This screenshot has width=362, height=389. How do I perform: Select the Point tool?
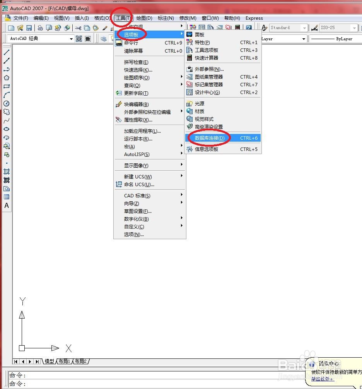(x=7, y=163)
